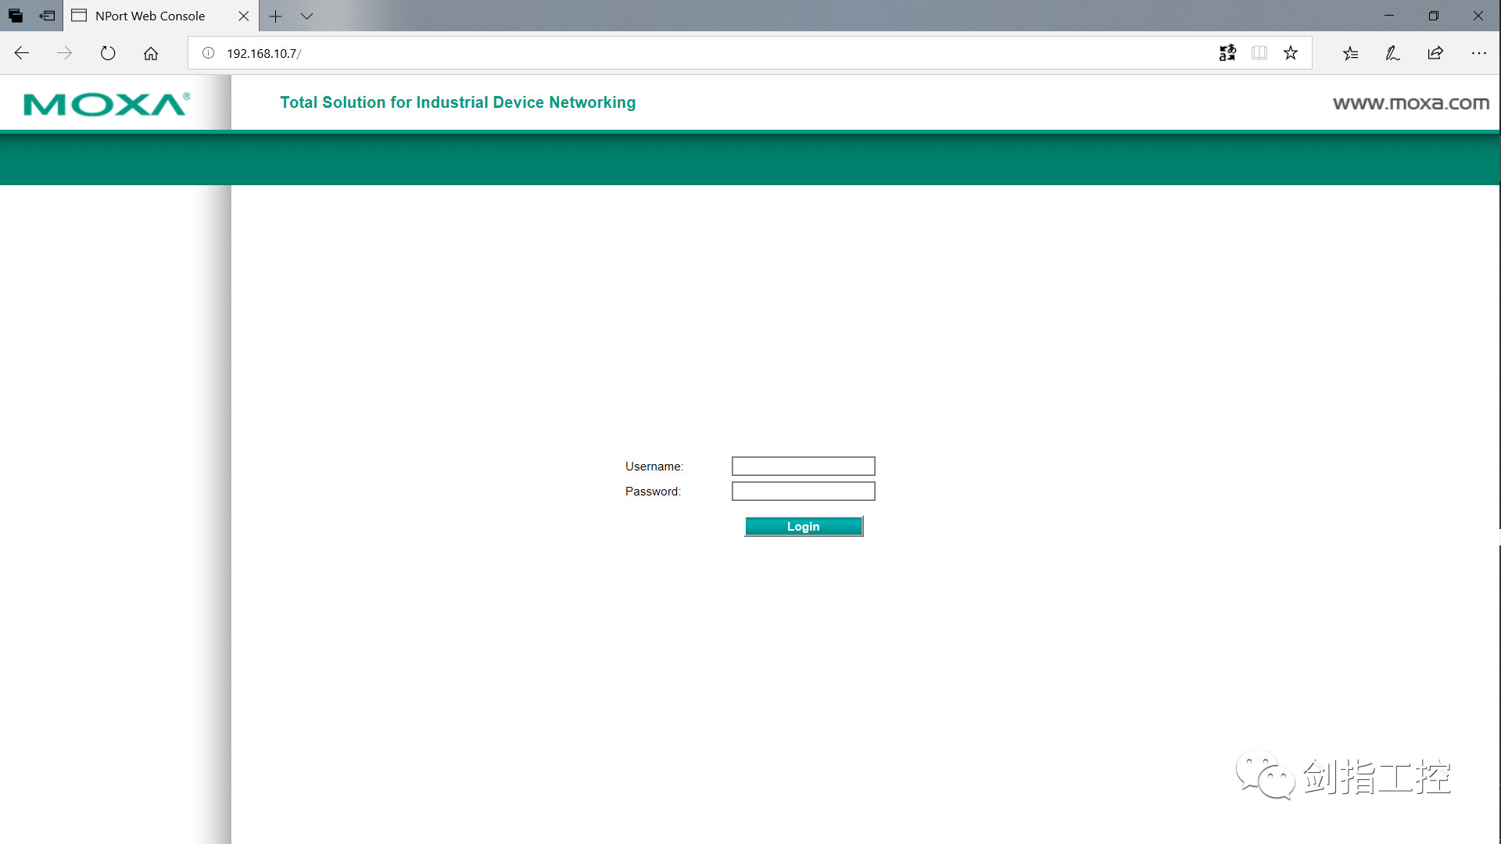Refresh the NPort Web Console page
Viewport: 1501px width, 844px height.
tap(108, 53)
